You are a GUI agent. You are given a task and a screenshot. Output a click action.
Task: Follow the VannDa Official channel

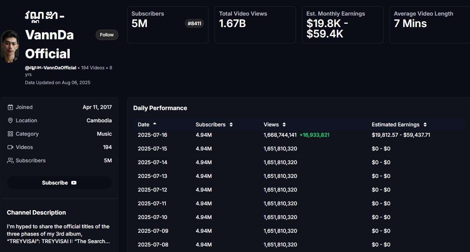coord(107,35)
